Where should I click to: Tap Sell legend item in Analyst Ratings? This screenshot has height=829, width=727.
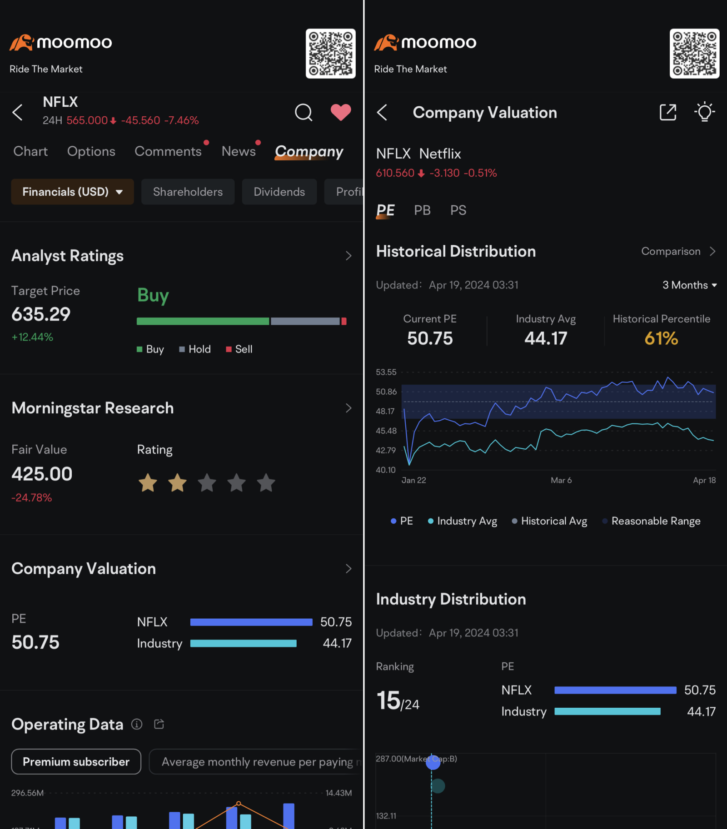click(239, 349)
